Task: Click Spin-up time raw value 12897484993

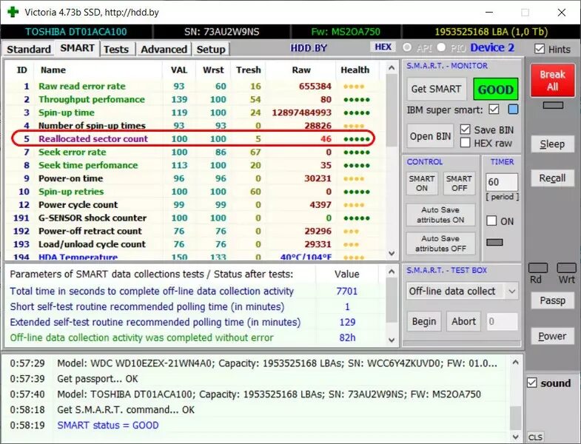Action: (302, 112)
